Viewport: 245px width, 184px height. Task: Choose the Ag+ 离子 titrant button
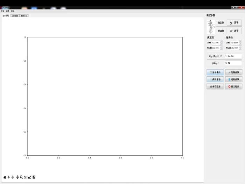click(x=234, y=23)
